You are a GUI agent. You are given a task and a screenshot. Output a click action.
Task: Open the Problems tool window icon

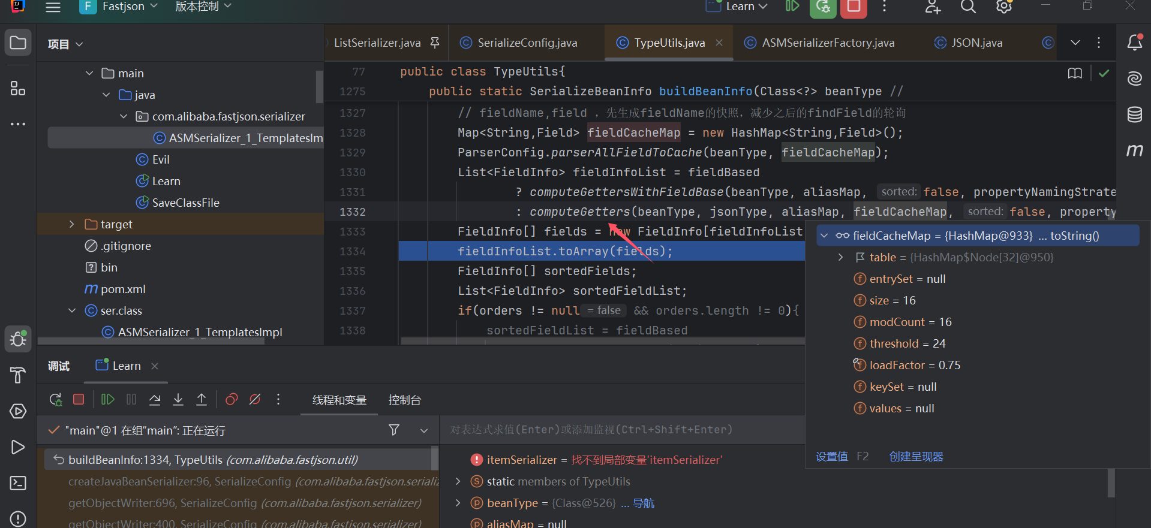click(18, 518)
